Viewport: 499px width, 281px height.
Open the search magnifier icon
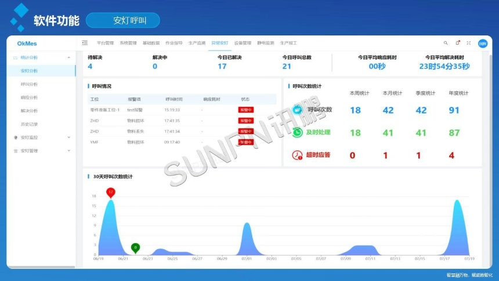pyautogui.click(x=446, y=43)
